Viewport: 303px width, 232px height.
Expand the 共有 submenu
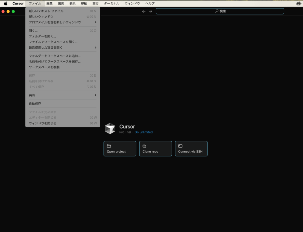63,95
